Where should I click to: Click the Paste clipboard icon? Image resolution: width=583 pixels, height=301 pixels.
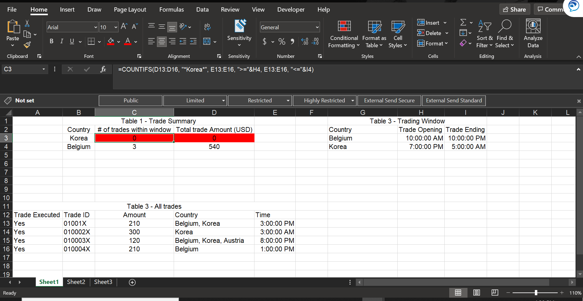pos(13,27)
